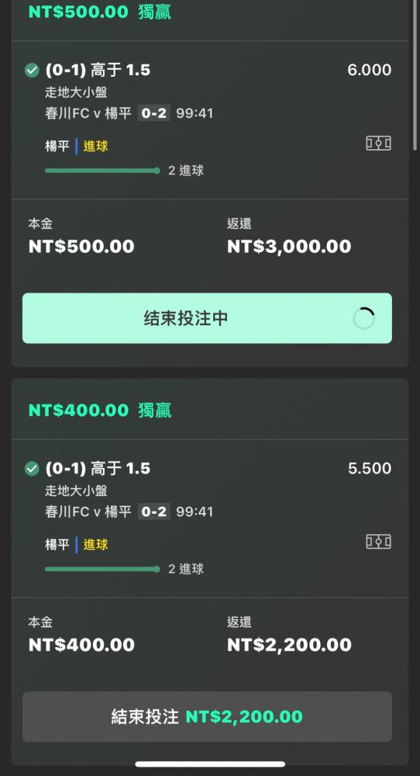Tap 結束投注 NT$2,200.00 cash out button
The height and width of the screenshot is (776, 420).
coord(207,716)
